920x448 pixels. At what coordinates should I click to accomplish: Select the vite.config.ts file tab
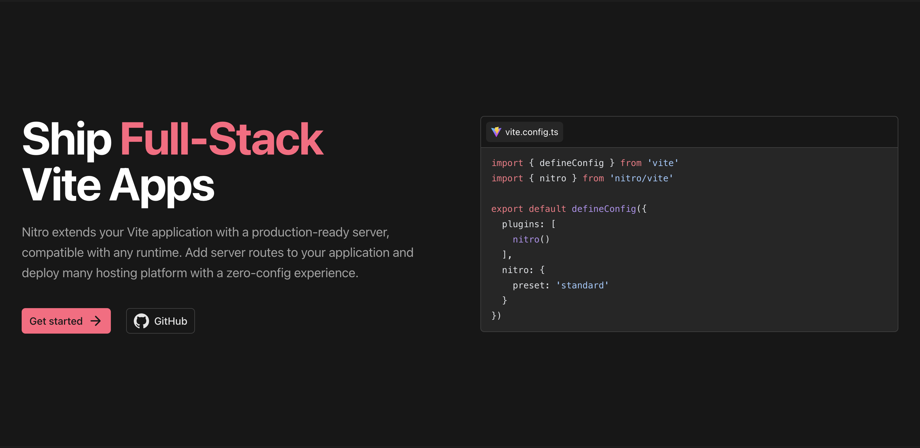click(x=524, y=132)
